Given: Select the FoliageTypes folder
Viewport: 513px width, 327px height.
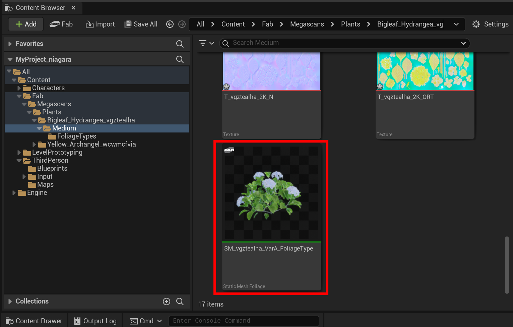Looking at the screenshot, I should (x=76, y=136).
